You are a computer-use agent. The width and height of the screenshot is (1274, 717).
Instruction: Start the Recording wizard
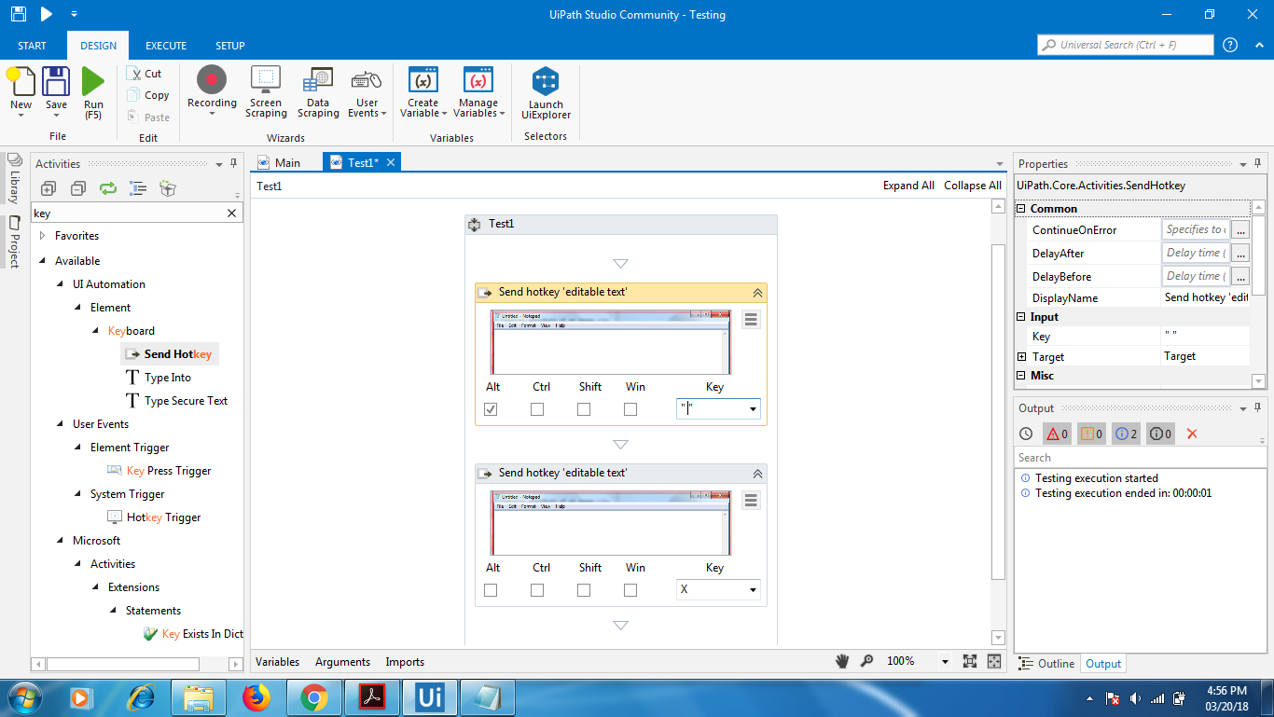pyautogui.click(x=212, y=91)
